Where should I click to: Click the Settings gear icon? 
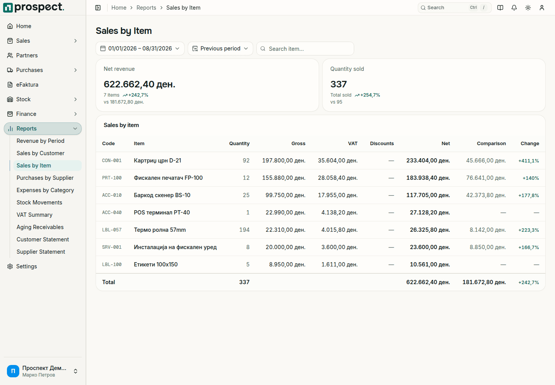click(10, 266)
